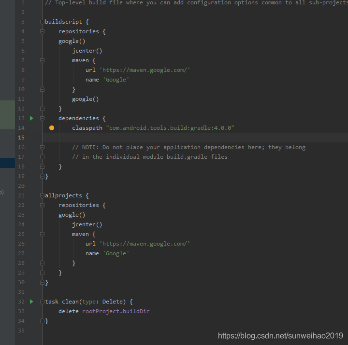Collapse the allprojects block fold marker
Screen dimensions: 348x345
(x=42, y=195)
